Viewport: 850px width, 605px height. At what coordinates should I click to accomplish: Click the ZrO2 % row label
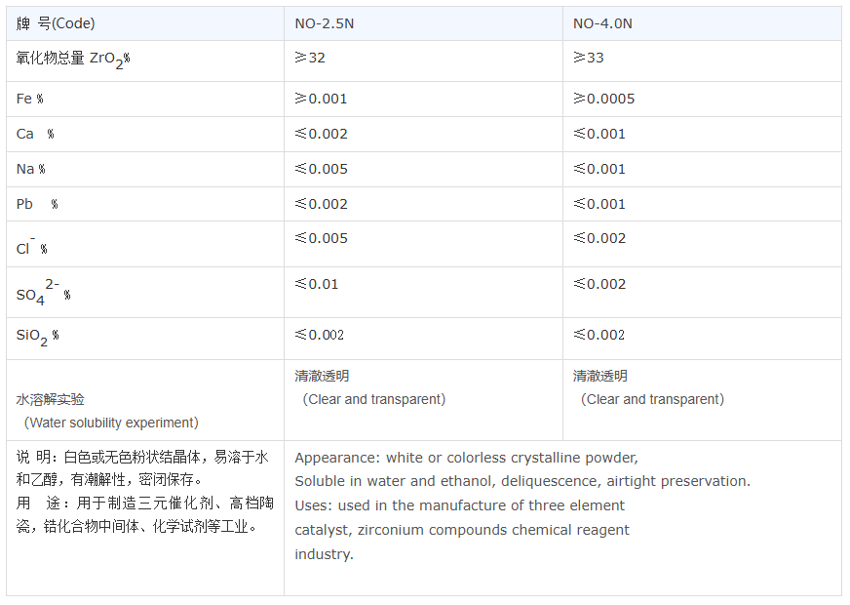pos(73,59)
